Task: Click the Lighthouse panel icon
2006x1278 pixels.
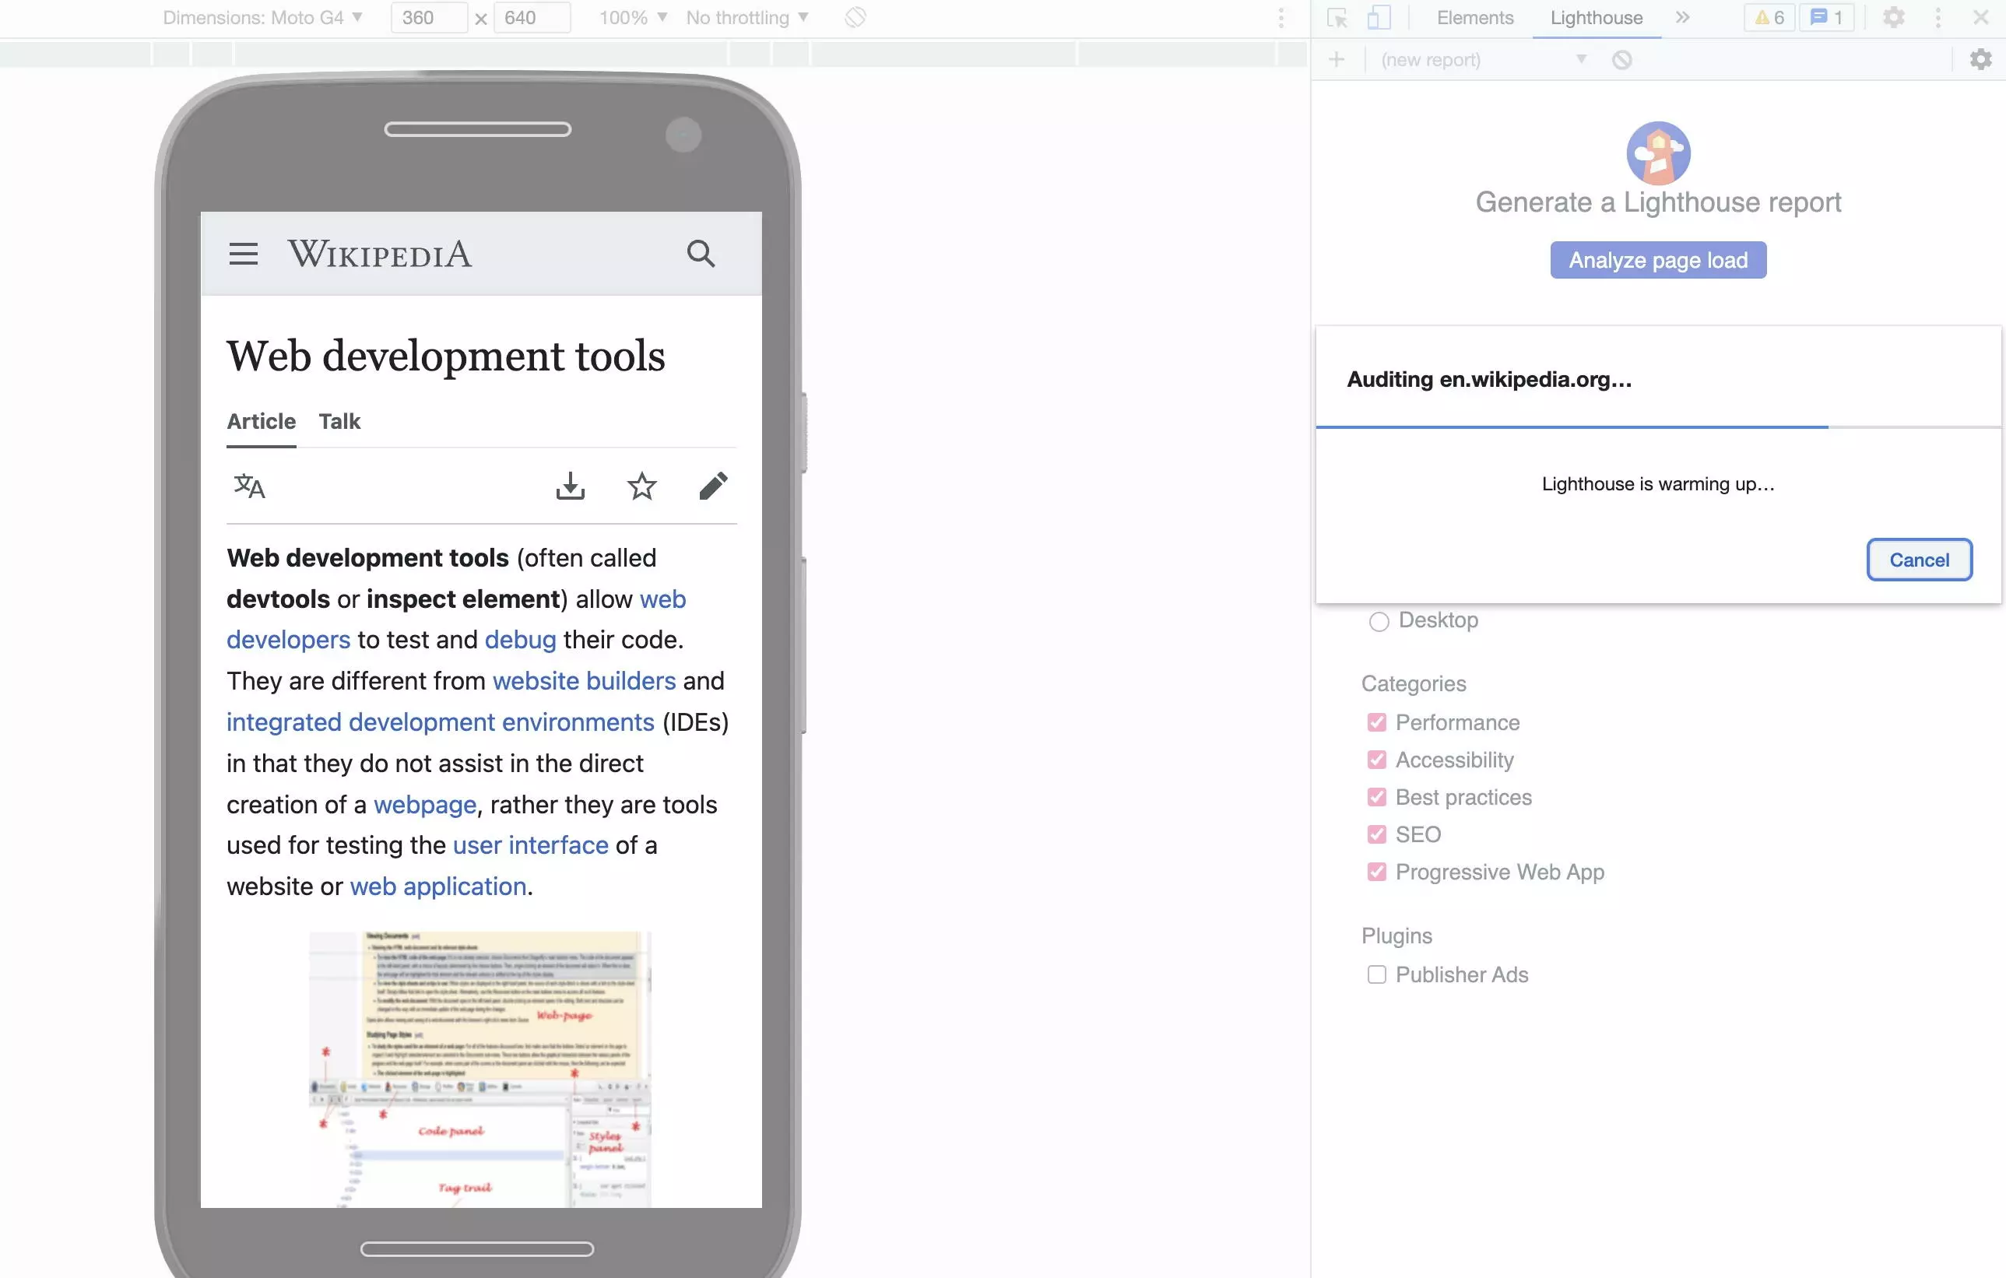Action: point(1595,18)
